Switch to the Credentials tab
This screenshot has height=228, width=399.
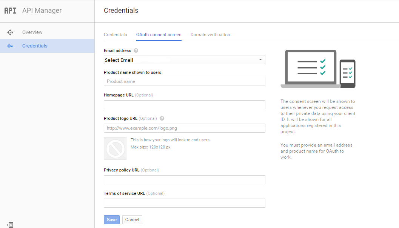point(115,35)
